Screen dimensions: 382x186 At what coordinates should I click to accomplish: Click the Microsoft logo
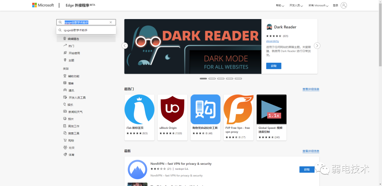point(43,5)
